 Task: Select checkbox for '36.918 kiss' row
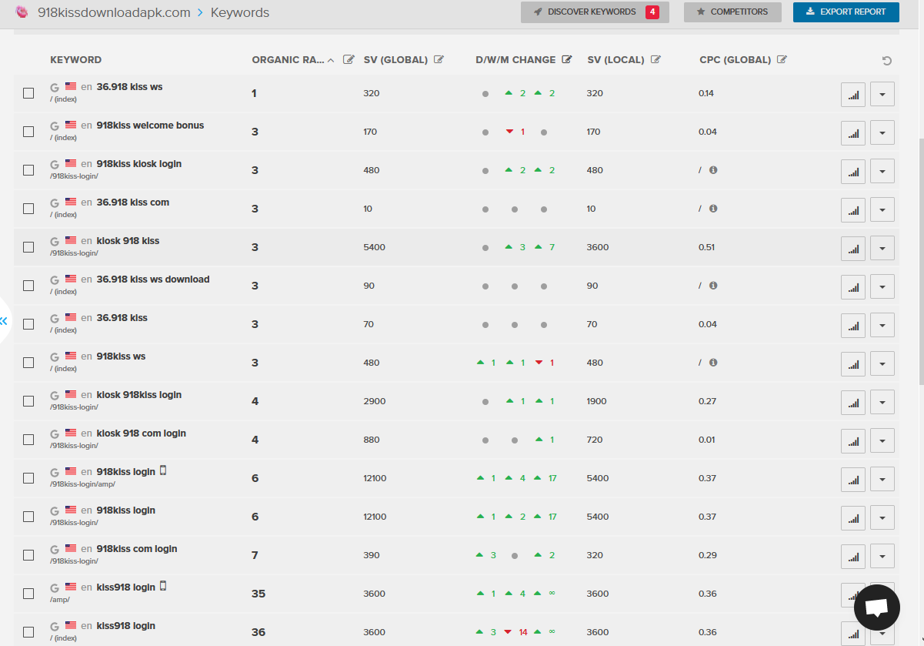pyautogui.click(x=28, y=324)
